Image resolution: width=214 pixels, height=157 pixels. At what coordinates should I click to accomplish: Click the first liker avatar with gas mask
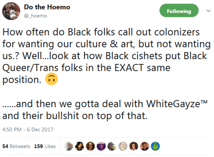[x=69, y=146]
